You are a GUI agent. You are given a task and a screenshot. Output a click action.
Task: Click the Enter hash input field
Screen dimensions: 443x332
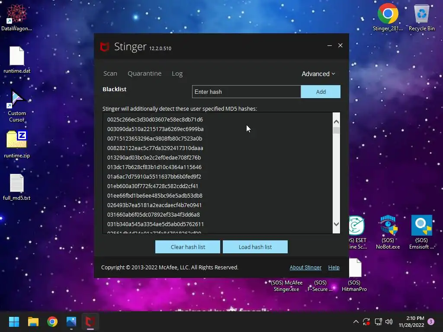tap(246, 92)
